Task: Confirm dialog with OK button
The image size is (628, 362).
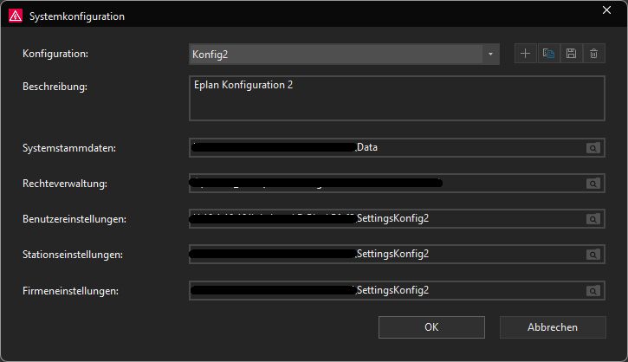Action: [431, 327]
